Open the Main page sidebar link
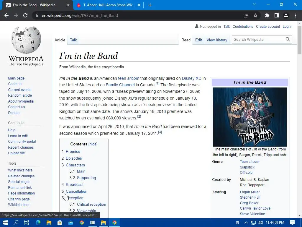The height and width of the screenshot is (227, 302). tap(16, 78)
